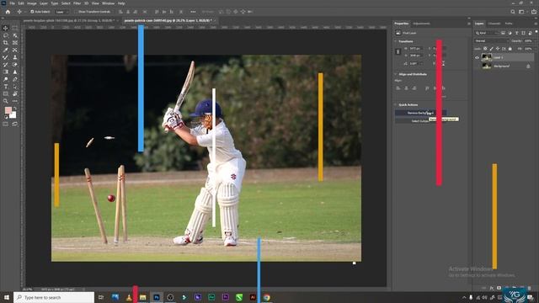Viewport: 539px width, 303px height.
Task: Switch to the Adjustments tab
Action: [x=421, y=24]
